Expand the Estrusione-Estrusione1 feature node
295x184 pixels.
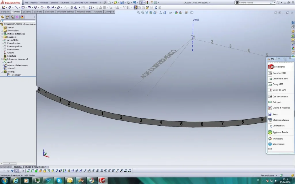[2, 59]
